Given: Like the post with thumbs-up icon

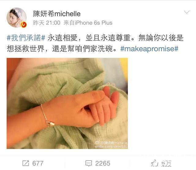Looking at the screenshot, I should (155, 163).
